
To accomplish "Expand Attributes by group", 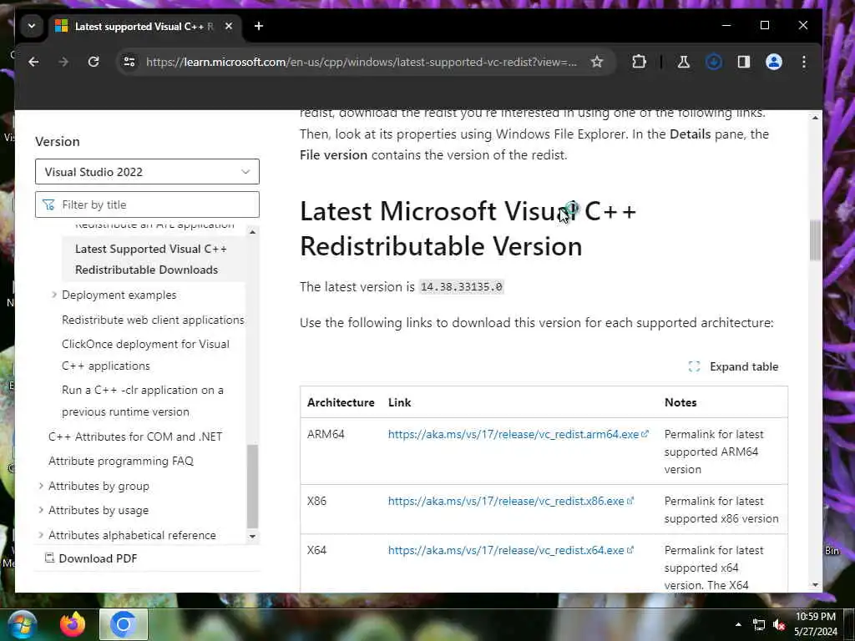I will click(x=41, y=486).
